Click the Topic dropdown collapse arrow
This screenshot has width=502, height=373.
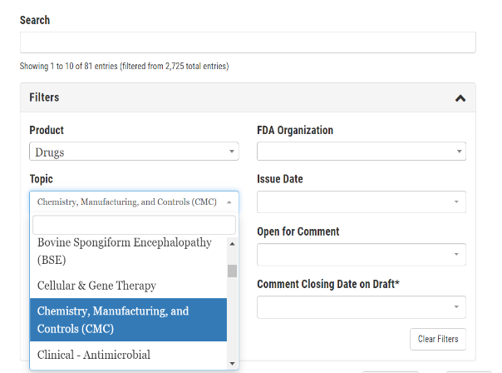229,202
